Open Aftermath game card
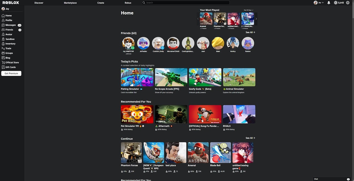The image size is (354, 181). coord(171,114)
